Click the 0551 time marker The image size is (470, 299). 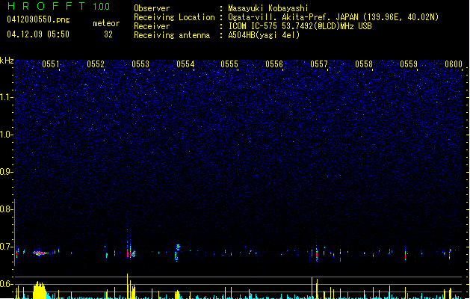(x=51, y=64)
